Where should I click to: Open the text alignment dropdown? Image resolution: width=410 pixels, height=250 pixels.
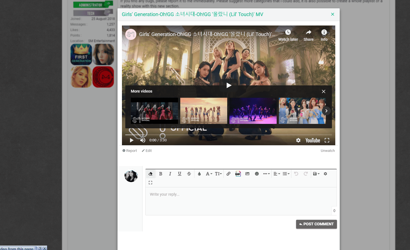[x=277, y=174]
